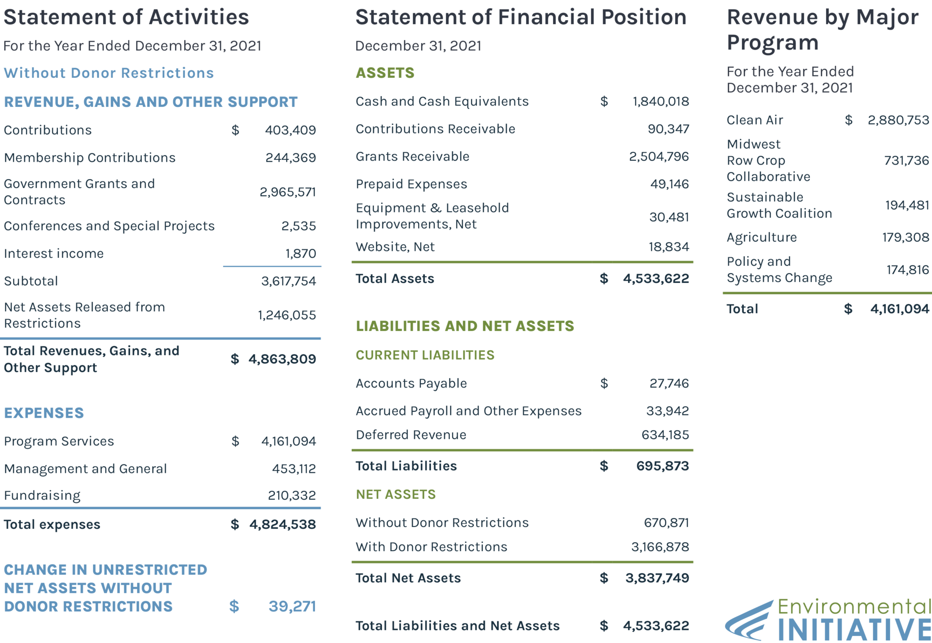Click the Total Liabilities value 695,873
Screen dimensions: 932x643
[662, 466]
